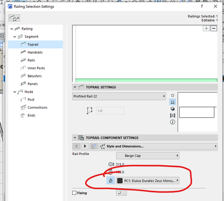The height and width of the screenshot is (201, 224).
Task: Select the dimension preview icon
Action: tap(172, 116)
